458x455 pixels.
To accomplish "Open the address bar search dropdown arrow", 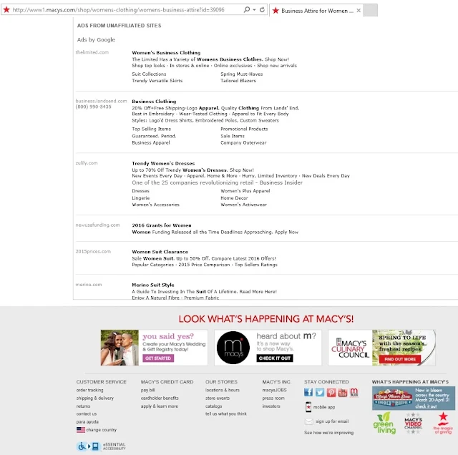I will point(254,10).
